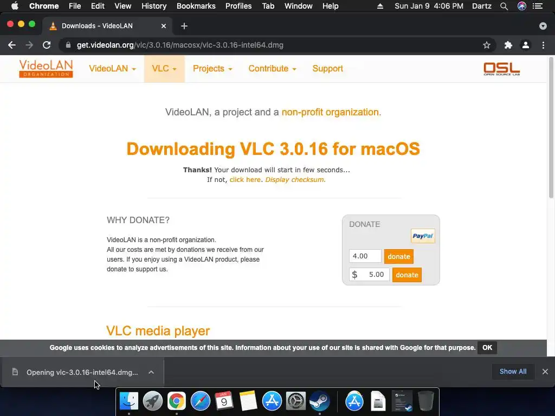
Task: Click the page vertical scrollbar
Action: pos(551,127)
